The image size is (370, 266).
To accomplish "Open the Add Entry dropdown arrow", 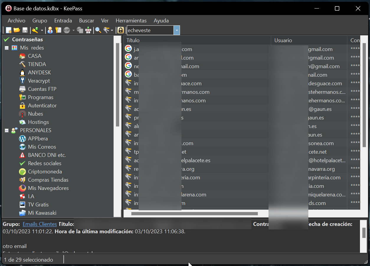I will [x=42, y=30].
